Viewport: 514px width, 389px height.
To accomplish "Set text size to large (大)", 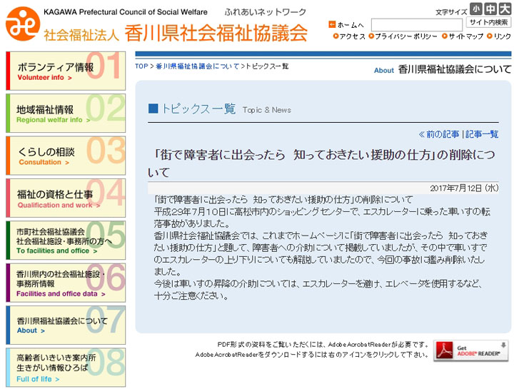I will coord(505,9).
